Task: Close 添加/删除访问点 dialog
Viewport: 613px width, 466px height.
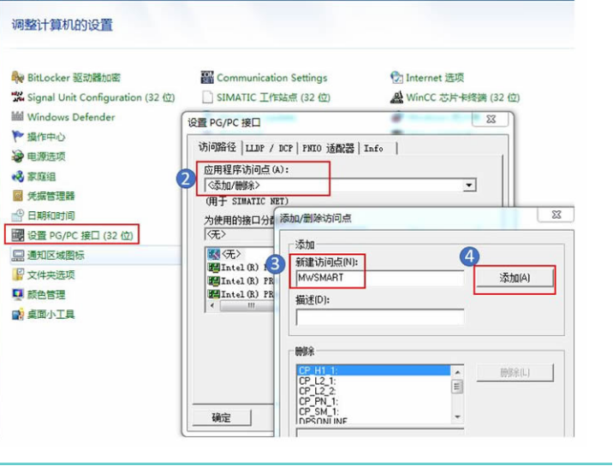Action: 556,215
